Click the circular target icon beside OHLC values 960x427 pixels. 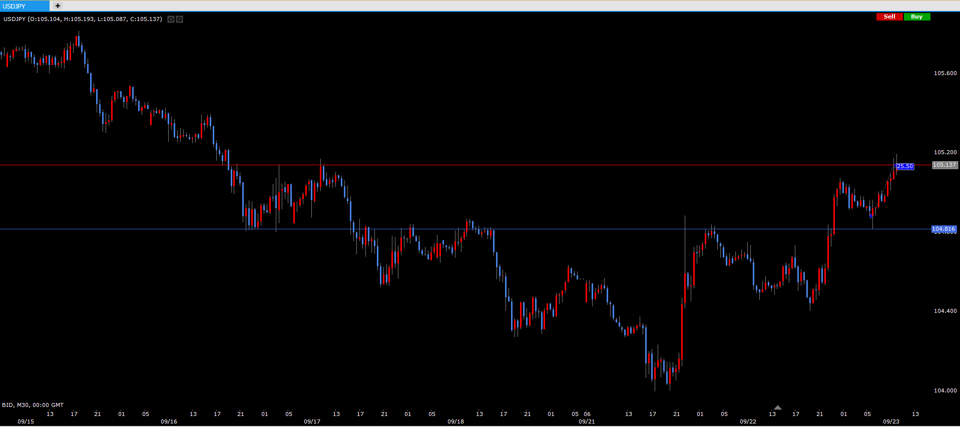171,19
